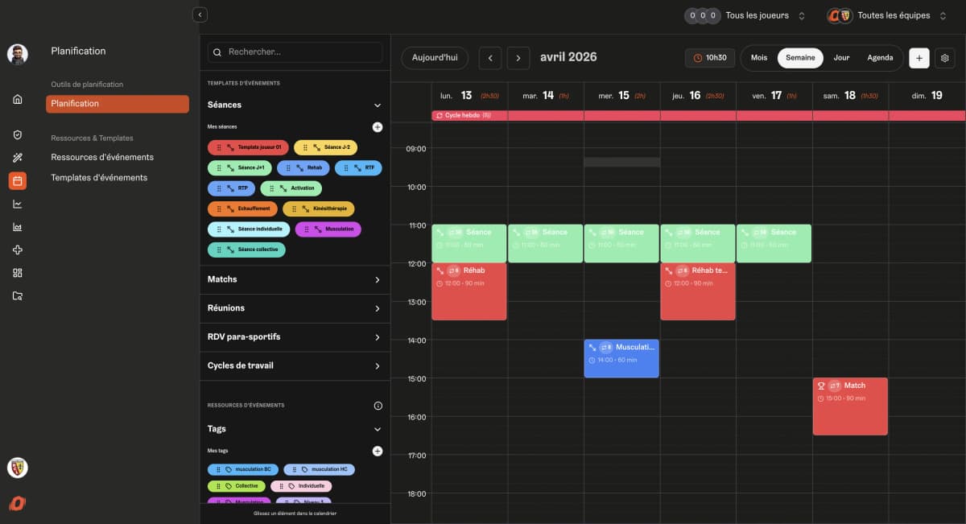Expand the Cycles de travail section
This screenshot has width=966, height=524.
tap(377, 366)
